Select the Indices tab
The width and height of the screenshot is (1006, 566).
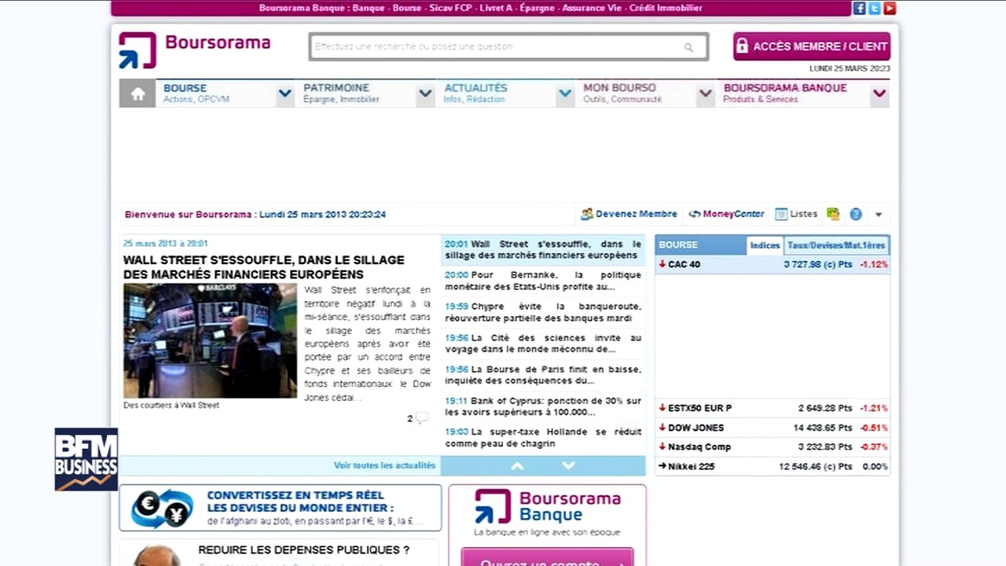pos(765,245)
